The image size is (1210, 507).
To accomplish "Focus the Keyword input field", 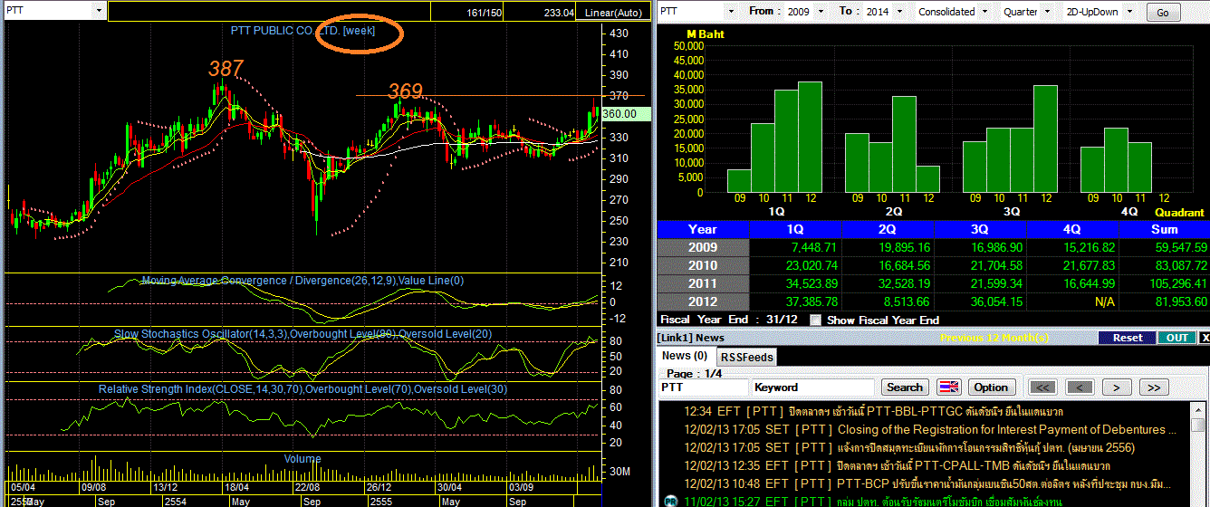I will [x=813, y=387].
